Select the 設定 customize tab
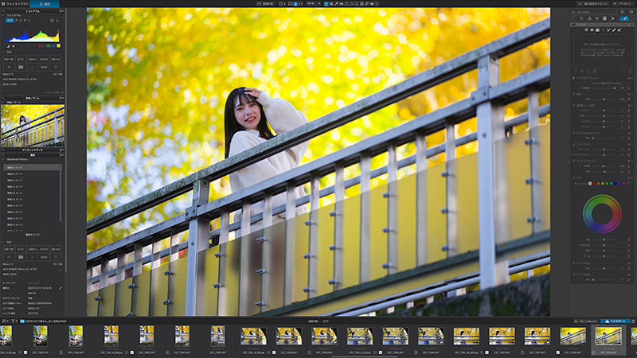The width and height of the screenshot is (637, 358). 45,4
